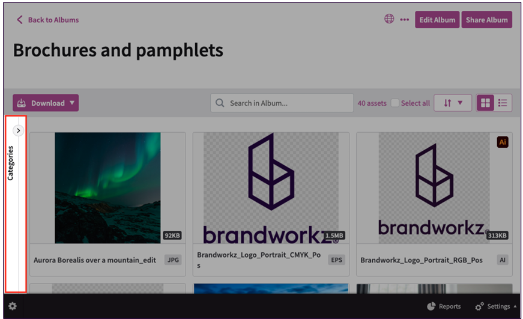Screen dimensions: 523x319
Task: Focus the Search in Album field
Action: pos(282,103)
